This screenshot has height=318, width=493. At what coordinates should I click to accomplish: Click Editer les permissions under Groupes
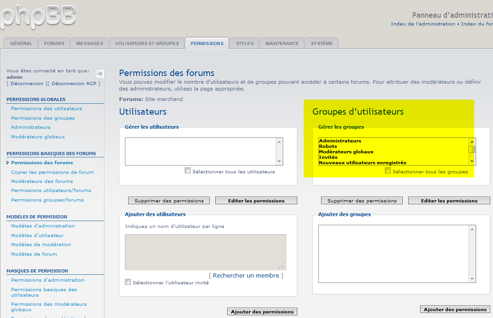[x=449, y=201]
